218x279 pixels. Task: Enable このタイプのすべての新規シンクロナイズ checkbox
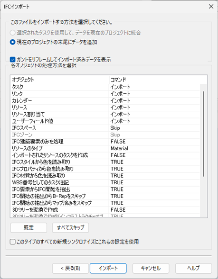[12, 242]
